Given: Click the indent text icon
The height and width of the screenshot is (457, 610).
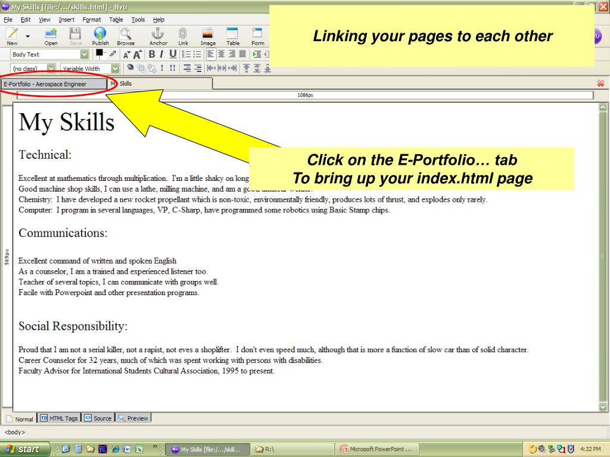Looking at the screenshot, I should point(257,54).
